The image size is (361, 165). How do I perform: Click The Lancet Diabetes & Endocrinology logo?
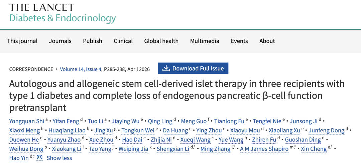pyautogui.click(x=63, y=13)
